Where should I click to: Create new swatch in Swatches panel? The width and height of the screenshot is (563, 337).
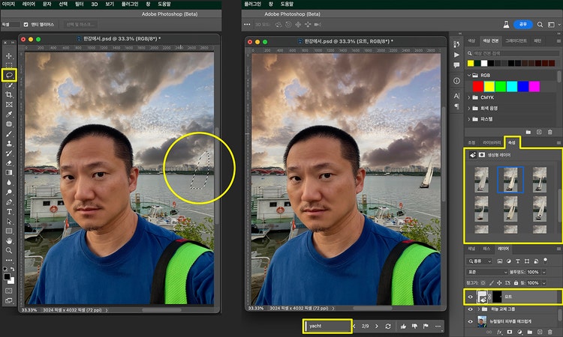pyautogui.click(x=539, y=132)
